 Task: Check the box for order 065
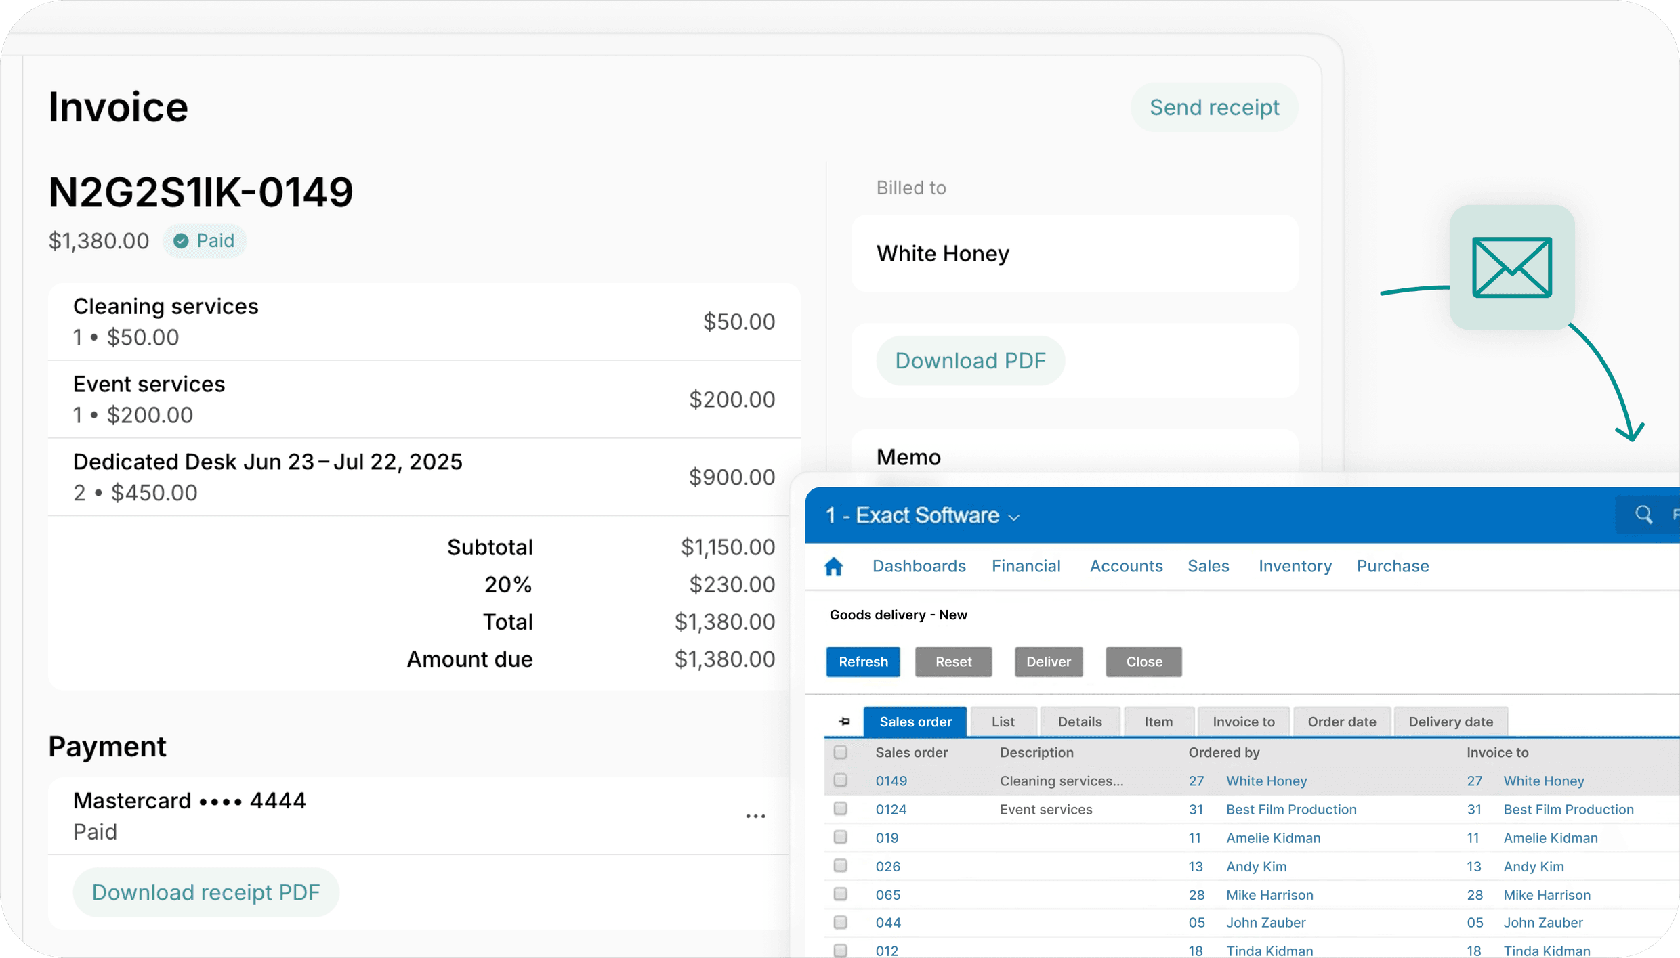(x=841, y=894)
